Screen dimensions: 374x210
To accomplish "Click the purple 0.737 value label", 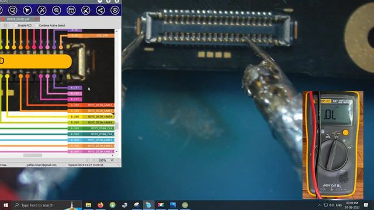I will click(75, 87).
